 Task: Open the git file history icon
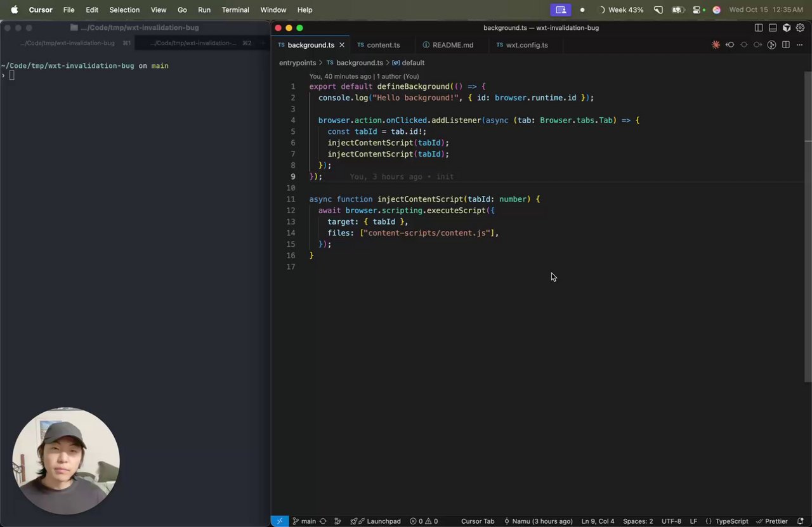pyautogui.click(x=772, y=45)
